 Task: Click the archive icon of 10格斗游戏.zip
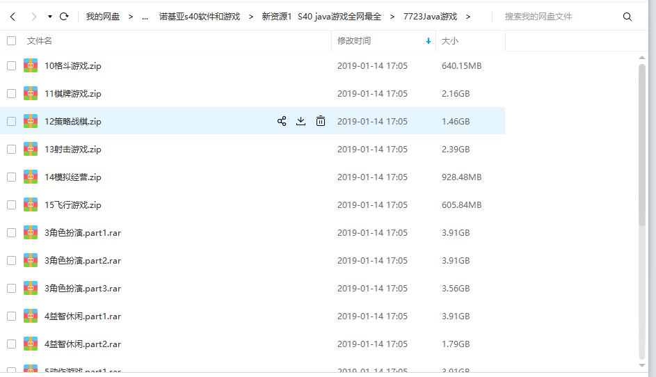(31, 65)
